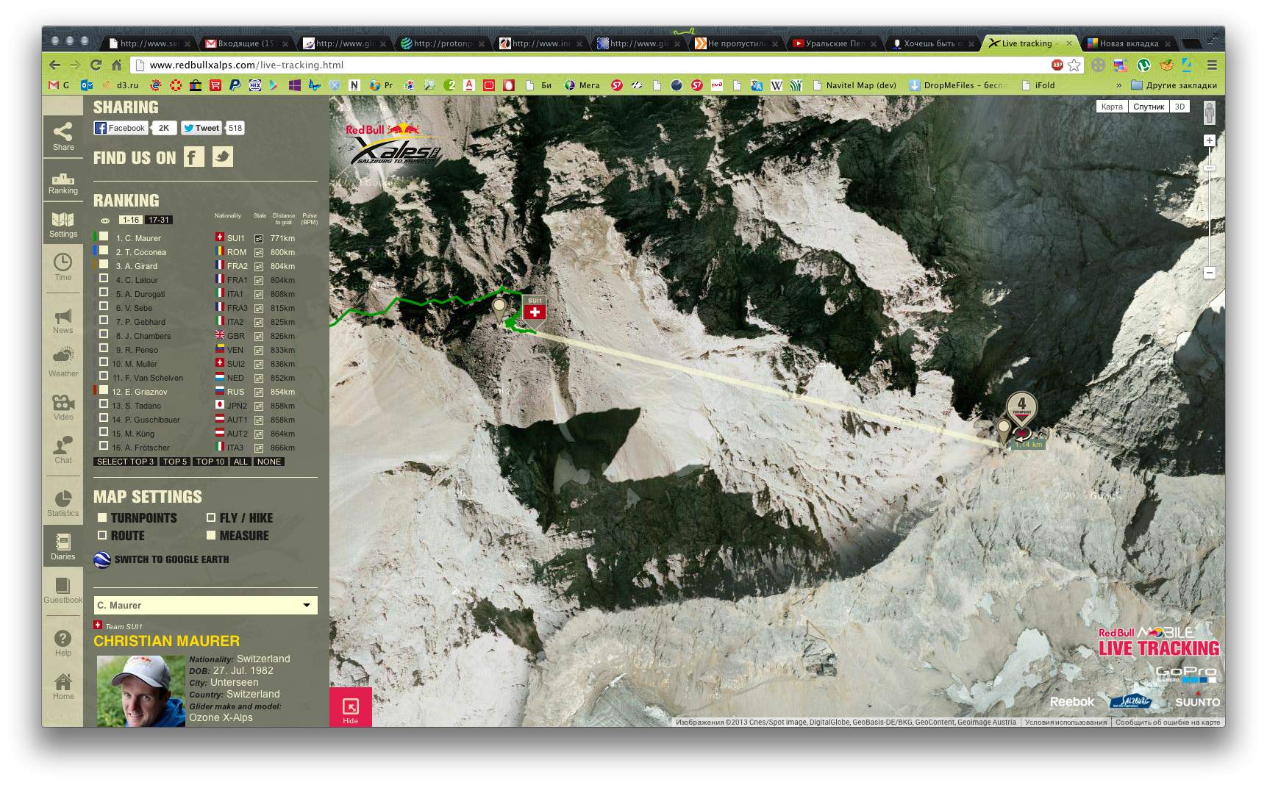The height and width of the screenshot is (785, 1267).
Task: Switch map to Карта view
Action: 1111,107
